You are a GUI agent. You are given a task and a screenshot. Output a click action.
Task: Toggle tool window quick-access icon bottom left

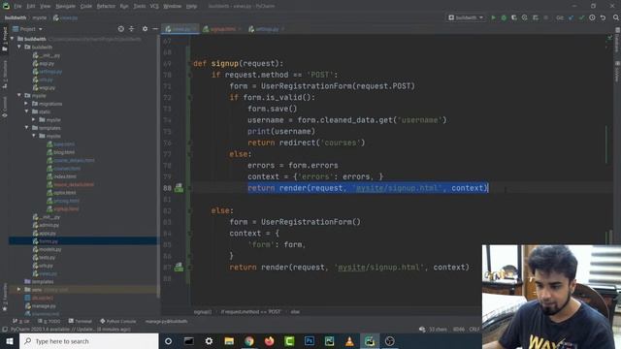[x=4, y=330]
